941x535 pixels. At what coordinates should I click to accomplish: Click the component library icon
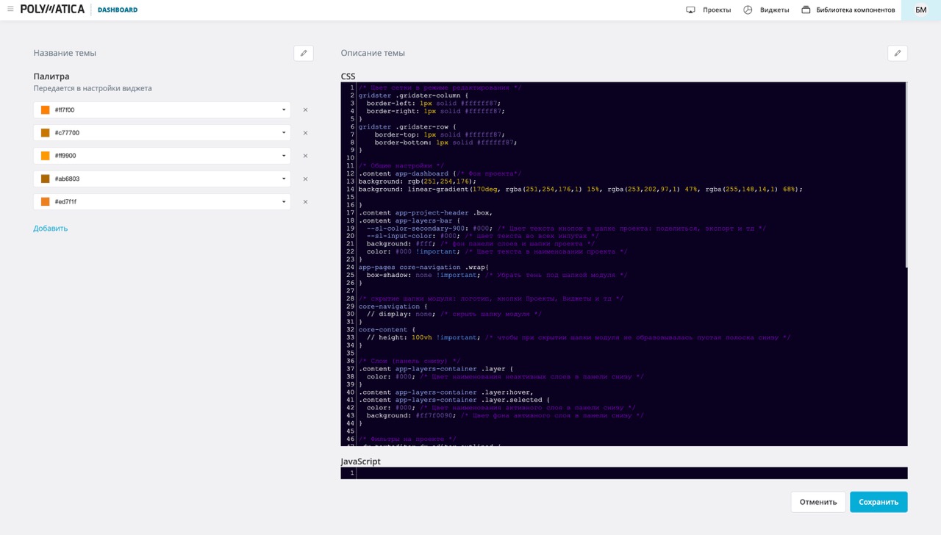[x=806, y=10]
